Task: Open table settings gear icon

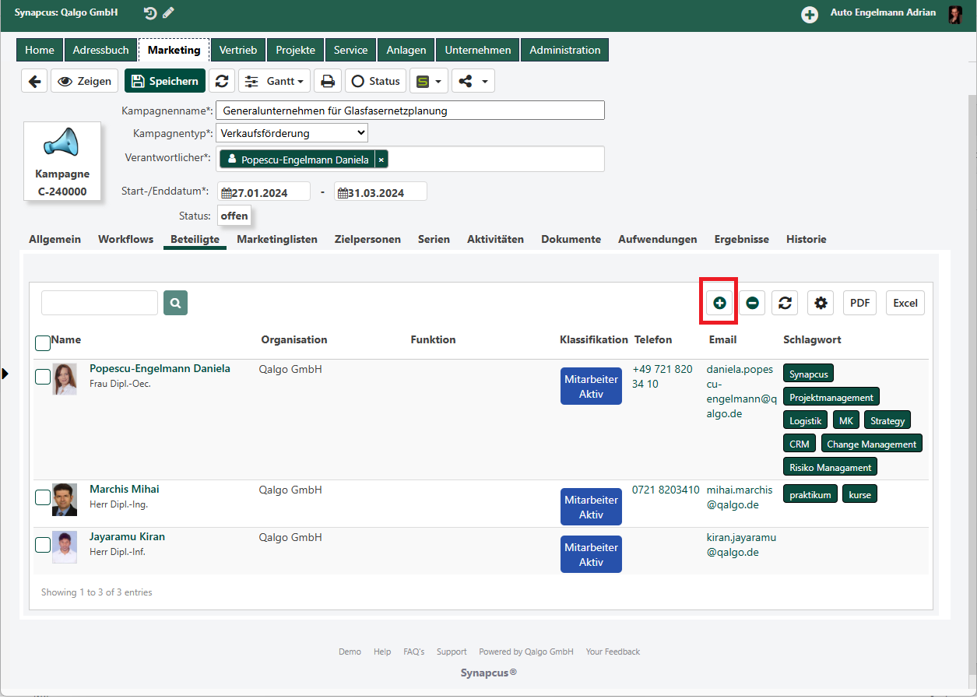Action: coord(821,303)
